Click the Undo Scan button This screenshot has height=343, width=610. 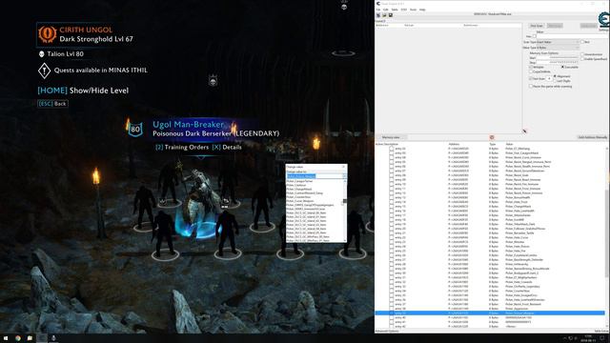(x=589, y=26)
